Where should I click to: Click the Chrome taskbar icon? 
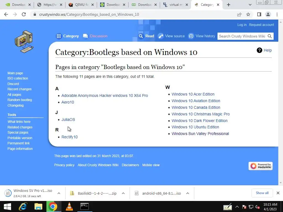(53, 206)
